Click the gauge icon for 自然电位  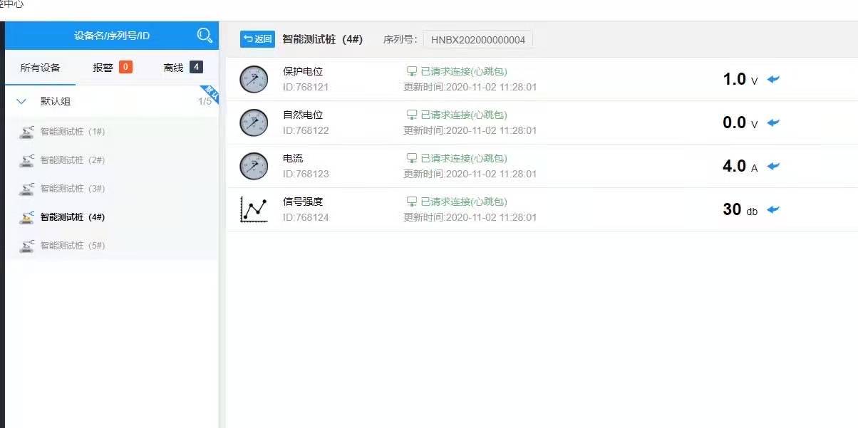point(254,122)
